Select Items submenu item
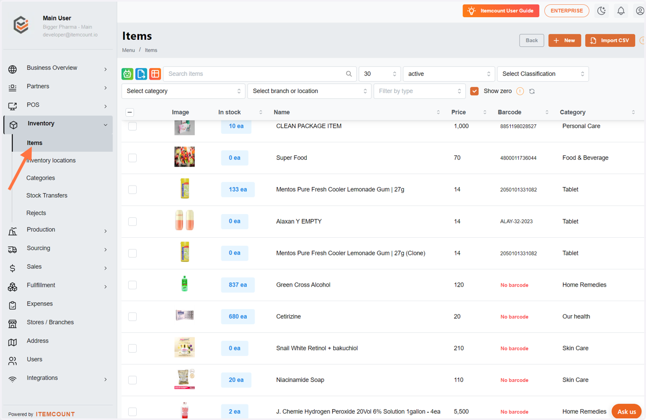646x420 pixels. [x=62, y=143]
